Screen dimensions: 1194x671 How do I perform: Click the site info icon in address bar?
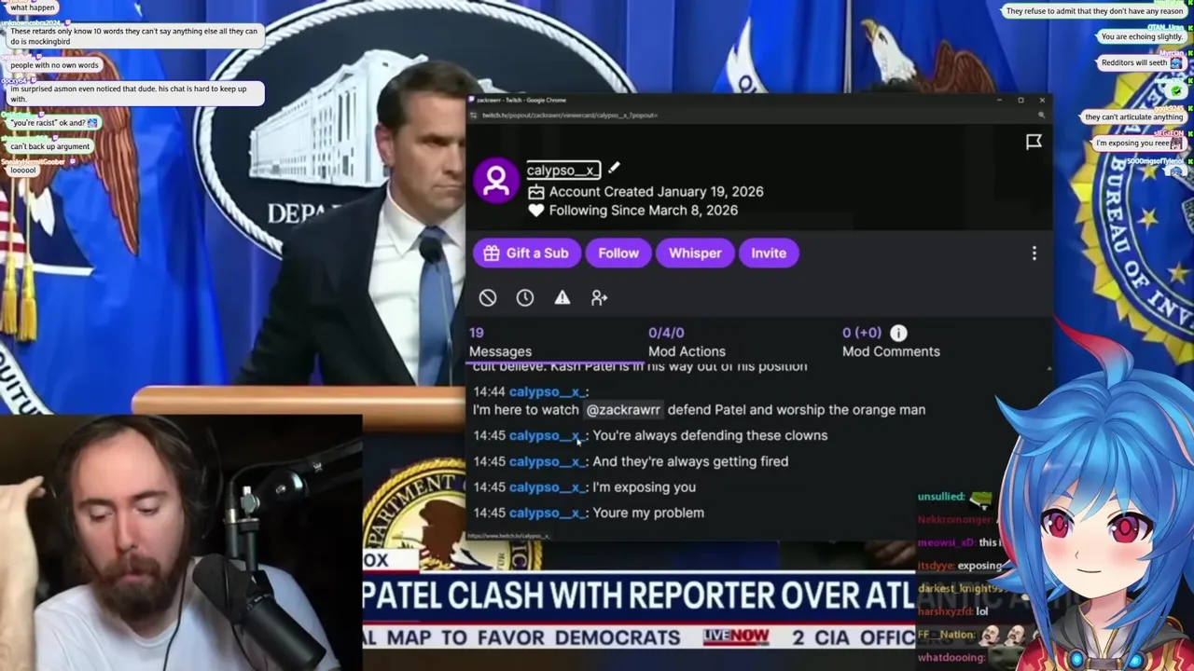[x=474, y=116]
